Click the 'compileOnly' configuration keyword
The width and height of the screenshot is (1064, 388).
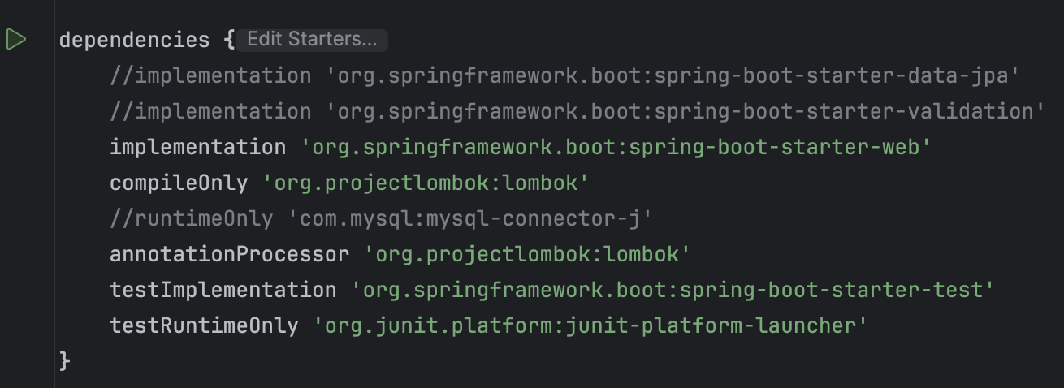coord(179,183)
